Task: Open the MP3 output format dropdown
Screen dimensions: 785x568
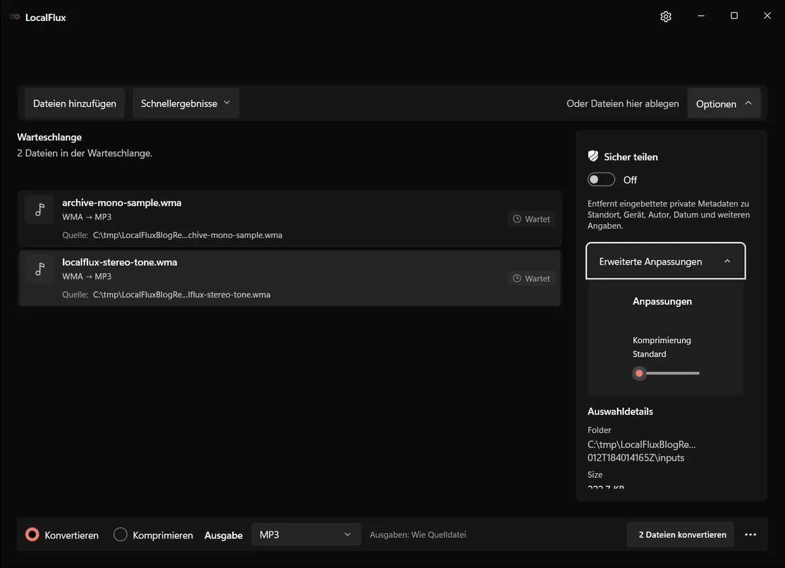Action: point(306,535)
